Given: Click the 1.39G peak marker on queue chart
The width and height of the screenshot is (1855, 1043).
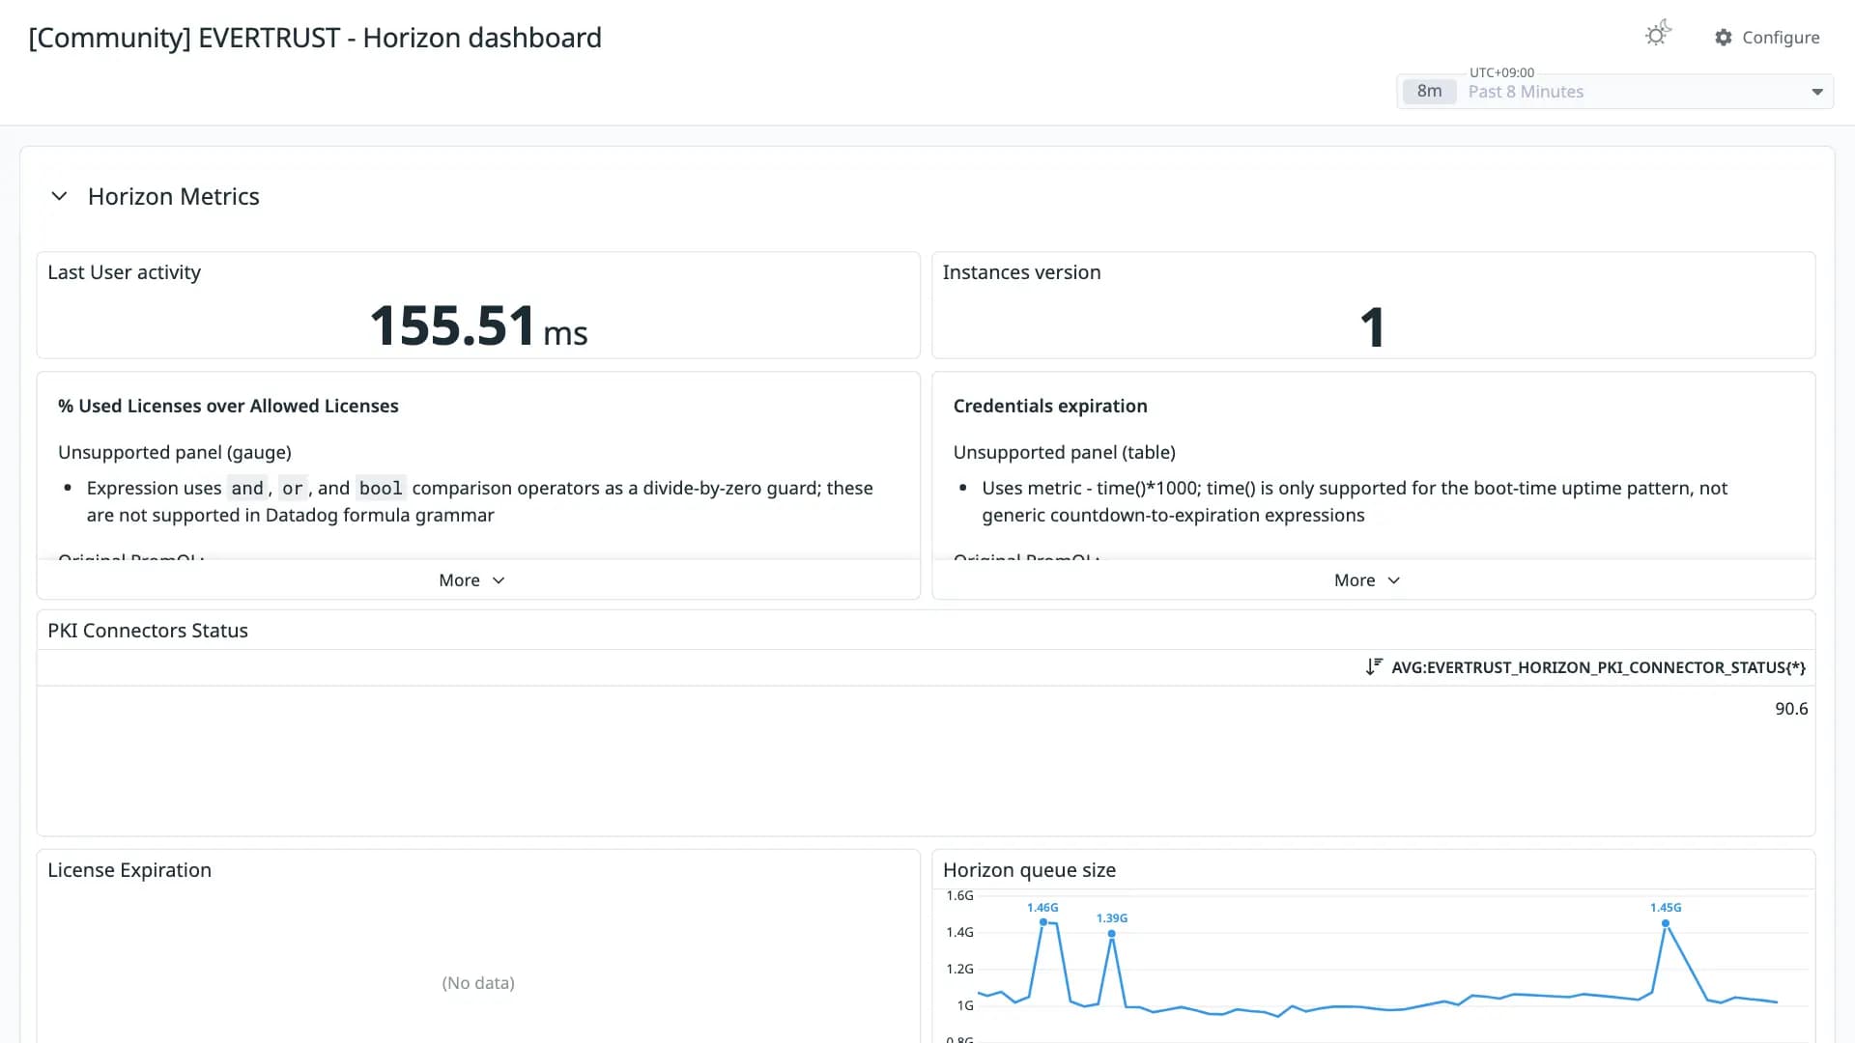Looking at the screenshot, I should coord(1112,934).
